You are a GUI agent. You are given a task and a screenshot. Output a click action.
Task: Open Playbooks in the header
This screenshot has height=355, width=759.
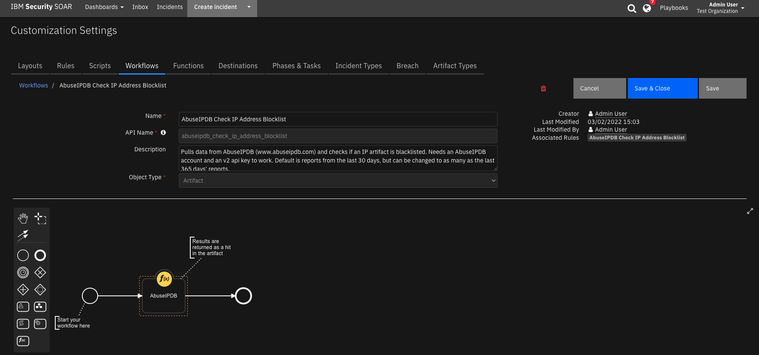tap(674, 8)
